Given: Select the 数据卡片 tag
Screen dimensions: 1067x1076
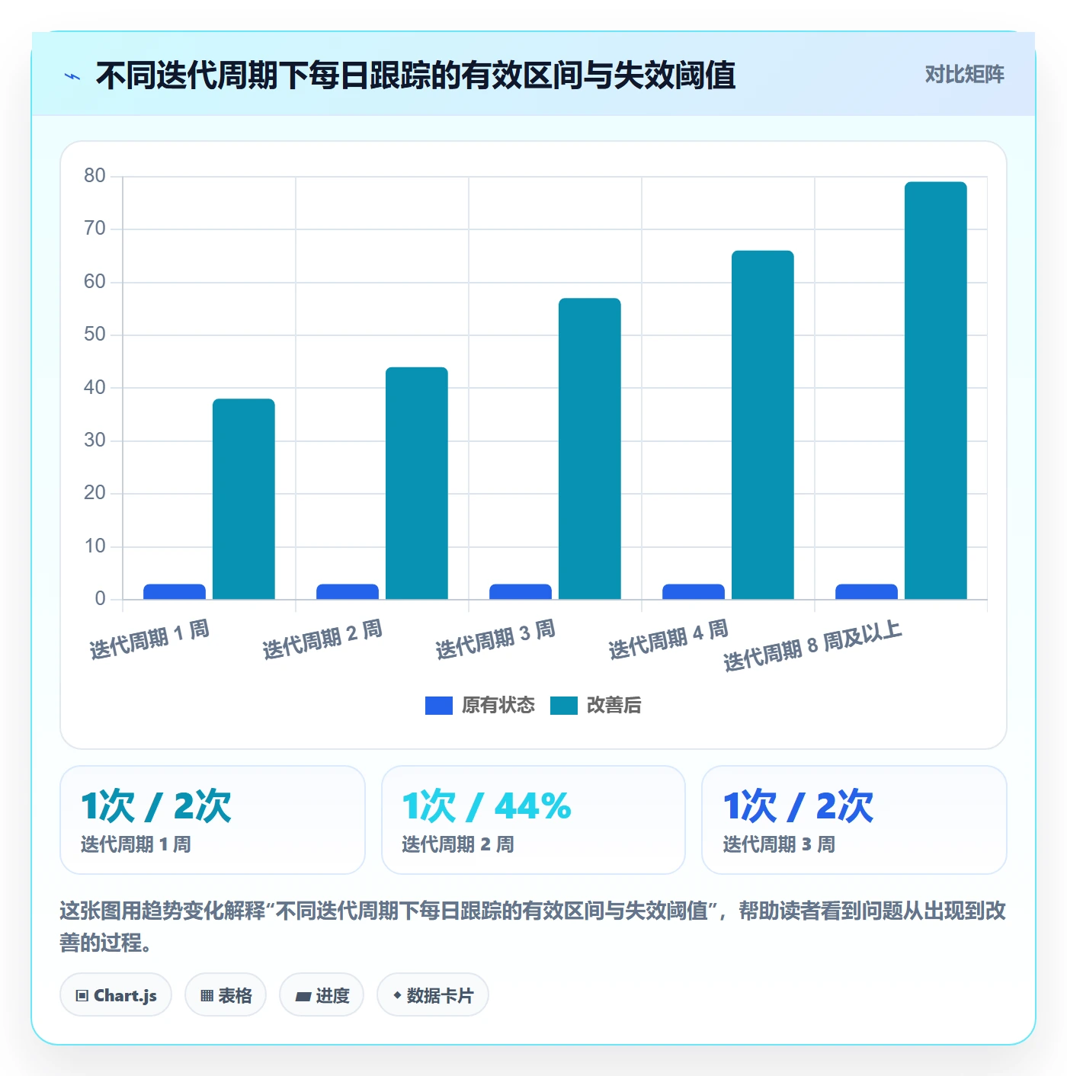Looking at the screenshot, I should coord(433,994).
